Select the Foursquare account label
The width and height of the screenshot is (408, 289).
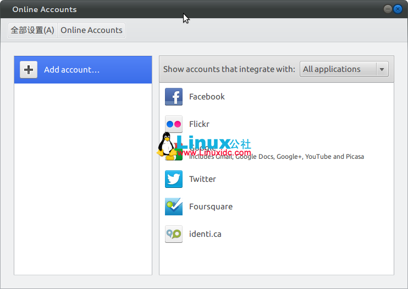coord(211,207)
